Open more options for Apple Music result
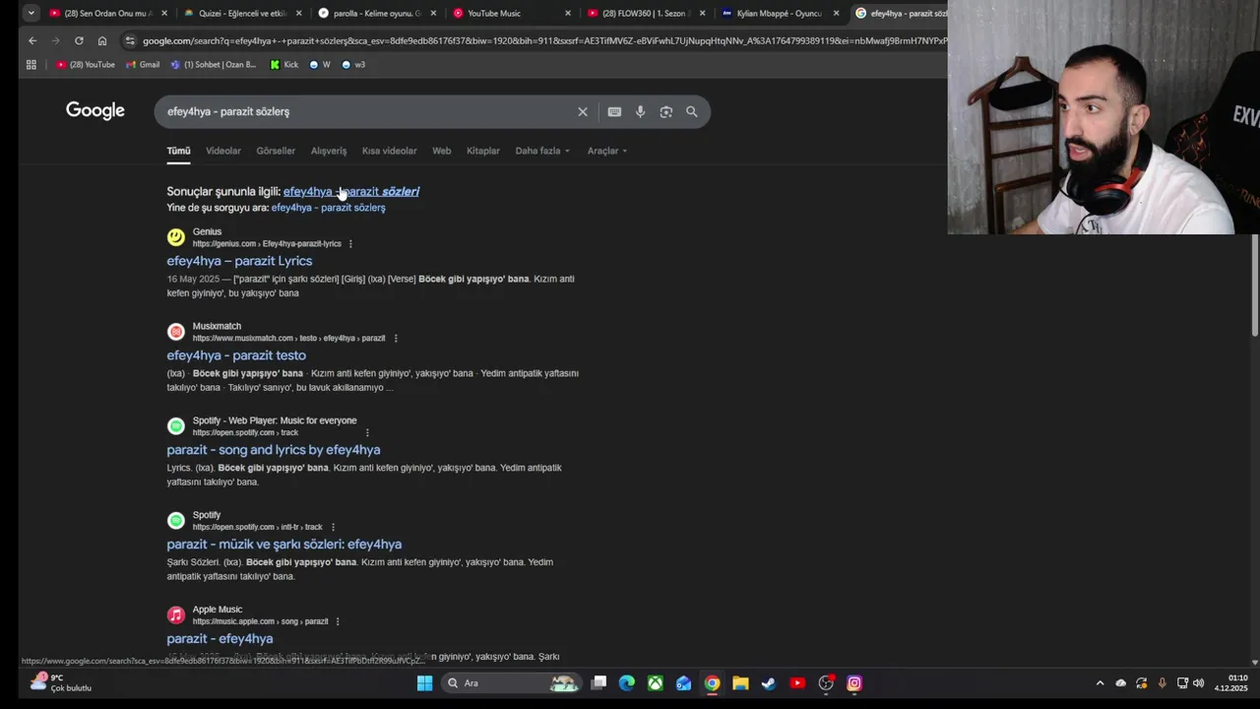Image resolution: width=1260 pixels, height=709 pixels. (338, 622)
